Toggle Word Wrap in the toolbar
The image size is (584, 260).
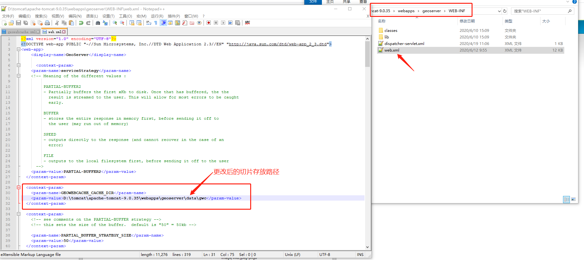pyautogui.click(x=149, y=23)
